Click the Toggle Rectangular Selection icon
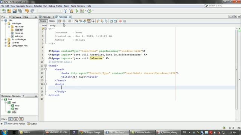This screenshot has height=135, width=241. pyautogui.click(x=93, y=21)
